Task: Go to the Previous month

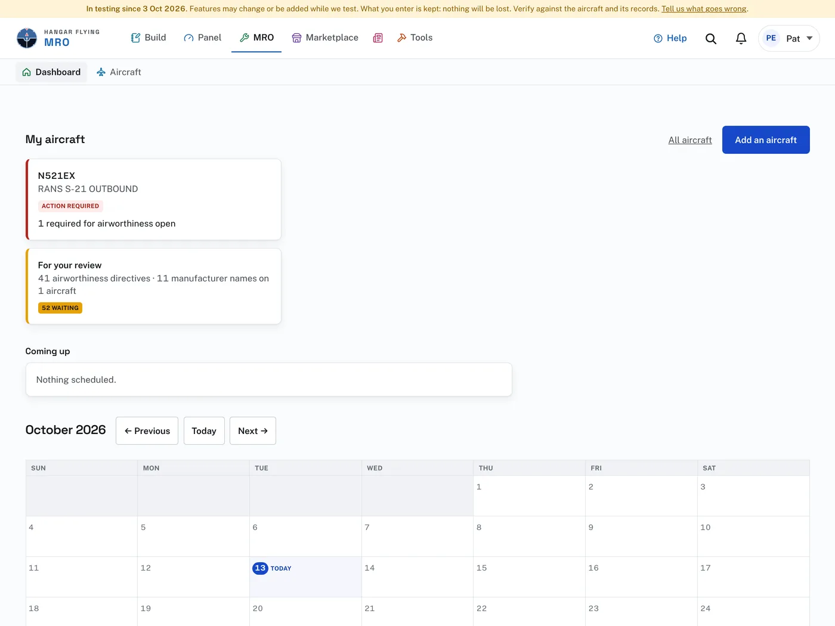Action: [x=147, y=430]
